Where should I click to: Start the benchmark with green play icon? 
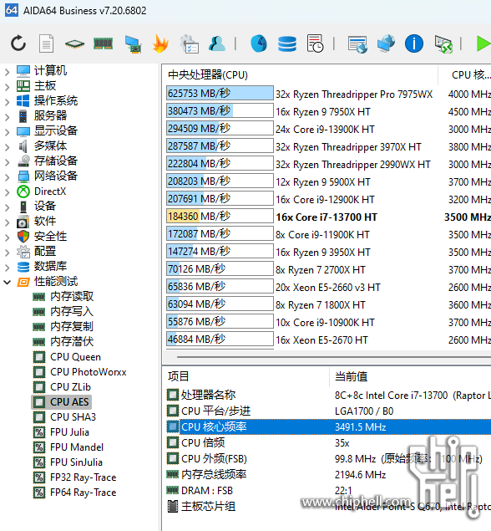click(x=483, y=43)
